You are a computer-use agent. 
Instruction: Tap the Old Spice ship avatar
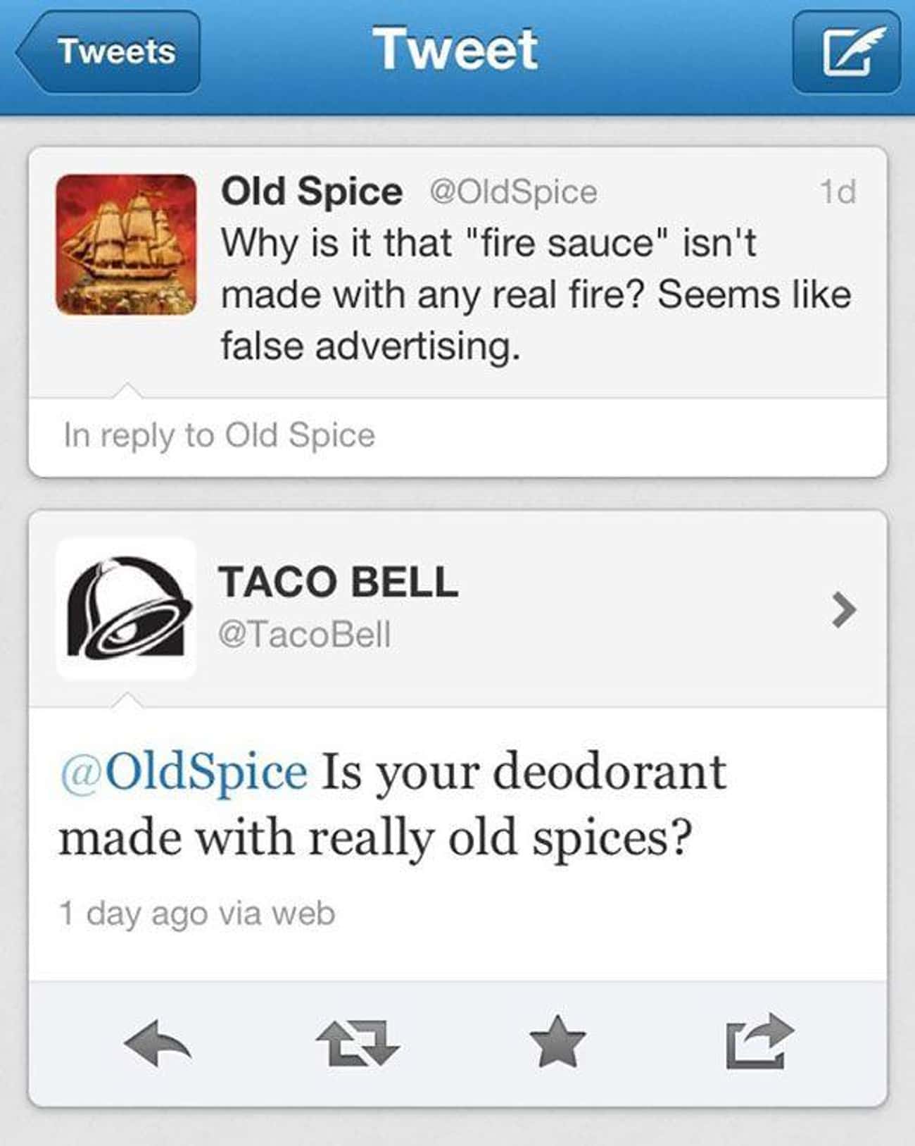[127, 244]
